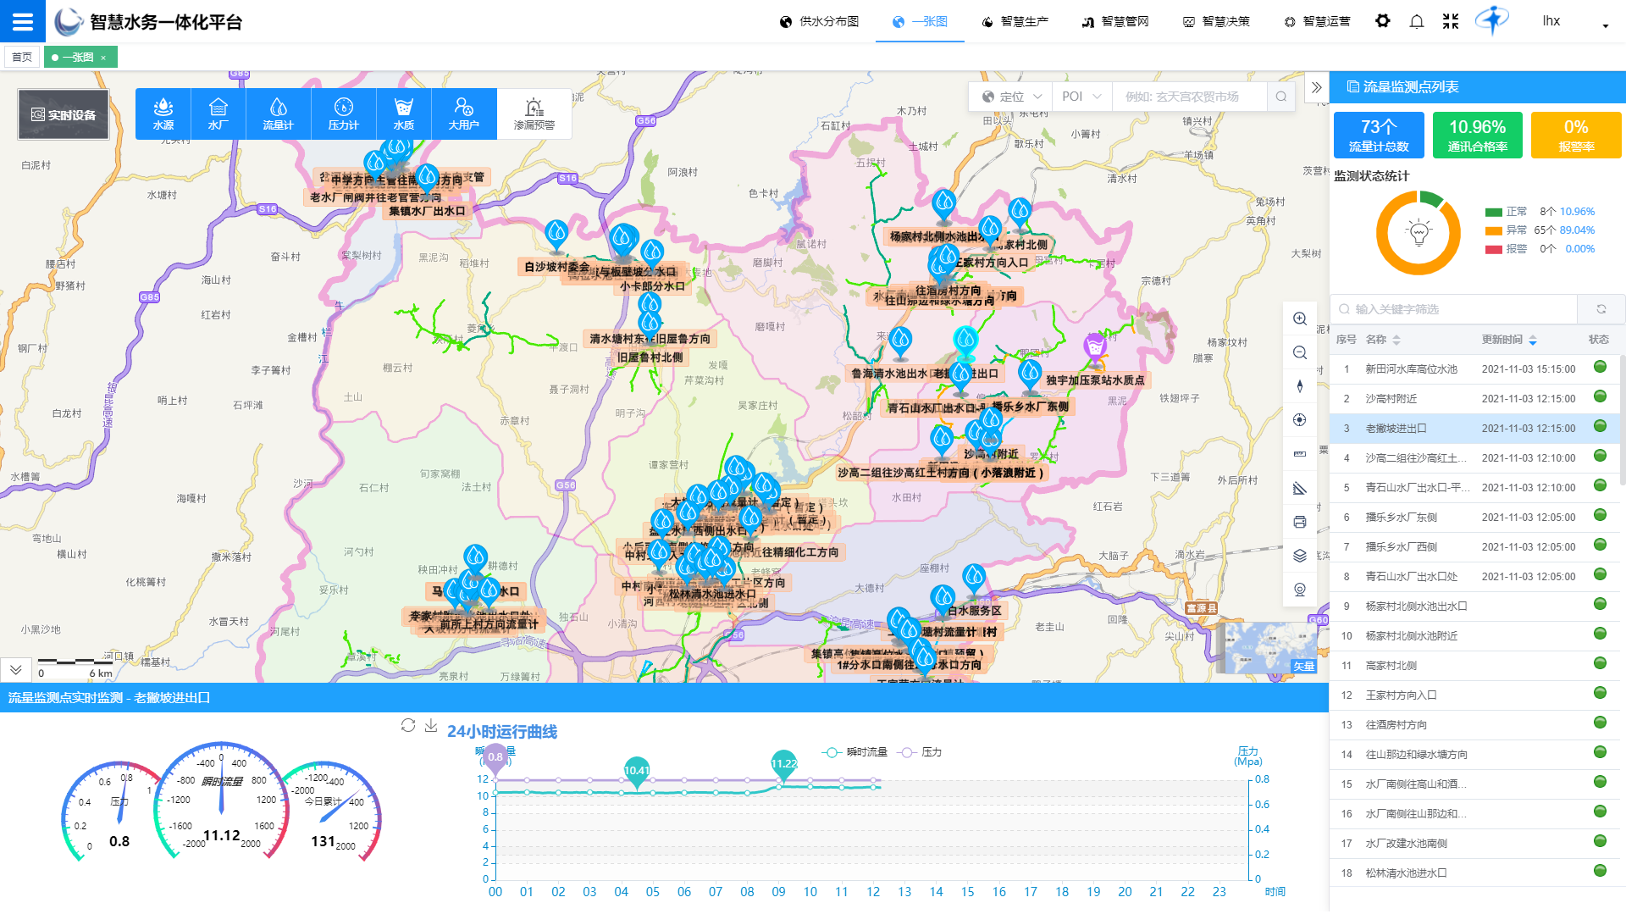The width and height of the screenshot is (1626, 914).
Task: Zoom in on the map
Action: (x=1300, y=319)
